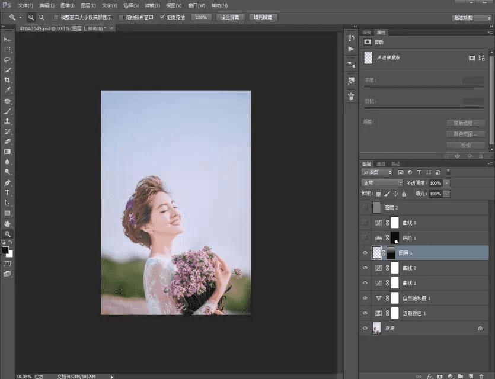Screen dimensions: 495x379
Task: Click the 适合屏幕 button
Action: pyautogui.click(x=229, y=18)
